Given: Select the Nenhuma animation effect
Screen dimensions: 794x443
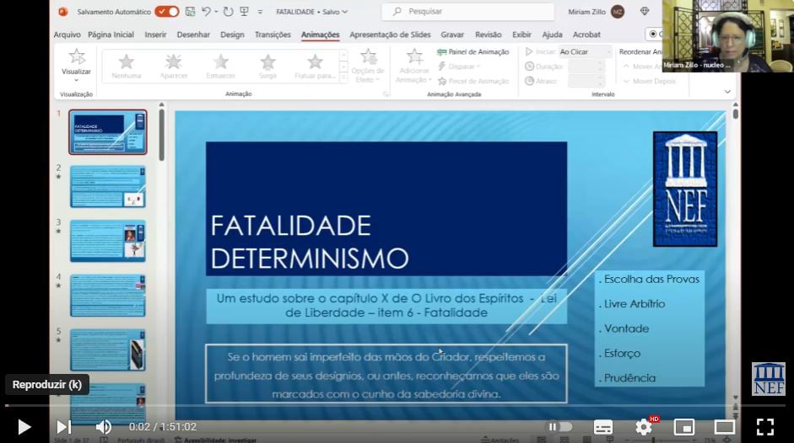Looking at the screenshot, I should pos(126,67).
